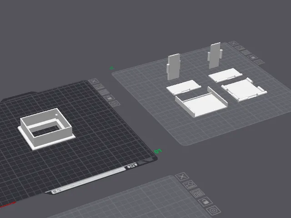Select the right upright hinge panel
This screenshot has width=291, height=218.
tap(215, 55)
